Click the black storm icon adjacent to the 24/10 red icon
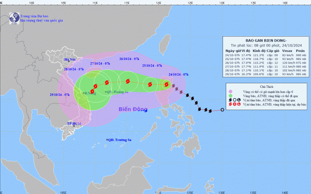The height and width of the screenshot is (194, 311). click(x=174, y=86)
